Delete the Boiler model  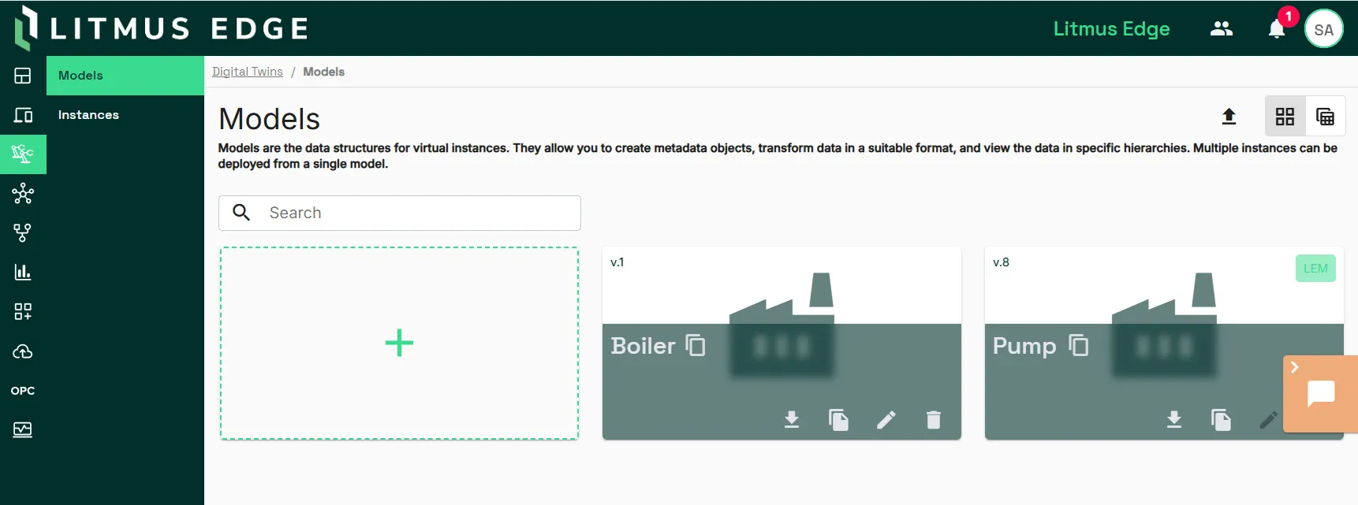934,420
